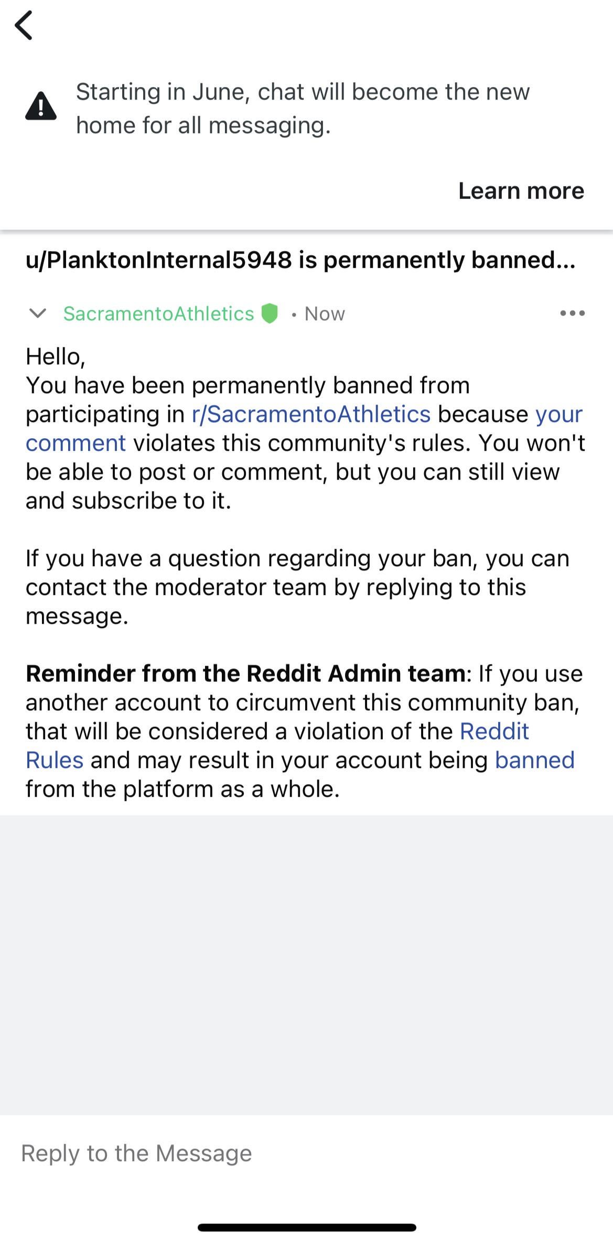Tap the chat migration notice text
The width and height of the screenshot is (613, 1244).
[x=303, y=109]
